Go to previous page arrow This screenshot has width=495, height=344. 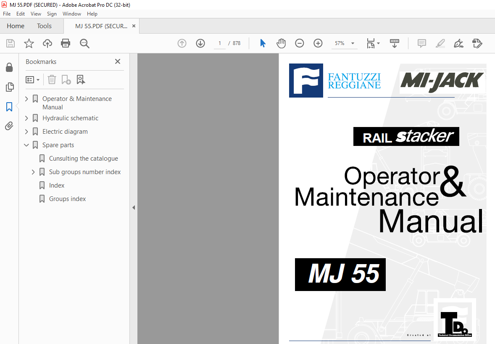(x=182, y=43)
